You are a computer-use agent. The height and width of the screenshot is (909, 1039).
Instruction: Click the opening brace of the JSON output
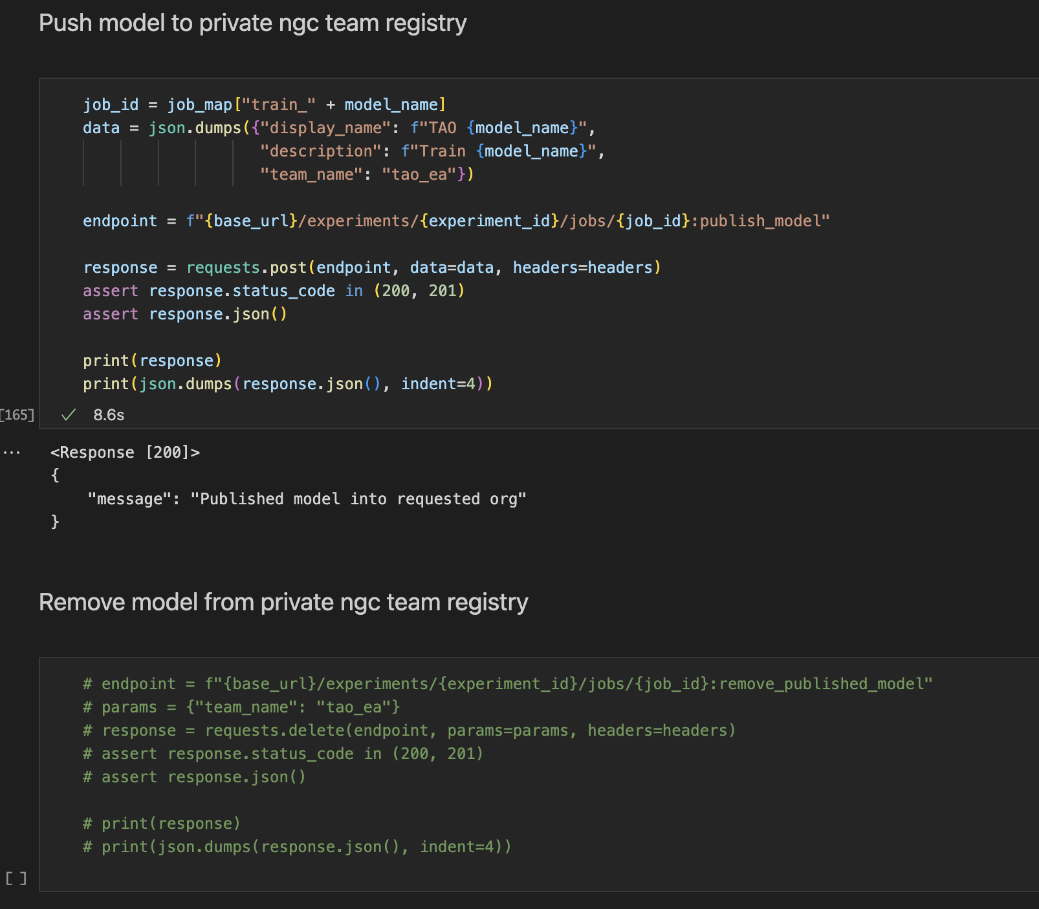pos(55,476)
